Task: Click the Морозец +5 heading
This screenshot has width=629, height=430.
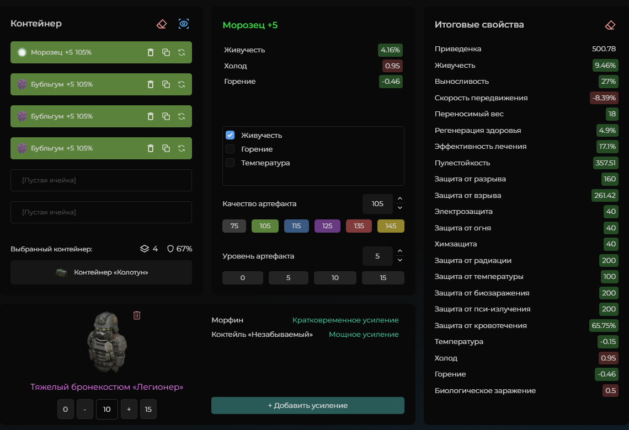Action: point(250,25)
